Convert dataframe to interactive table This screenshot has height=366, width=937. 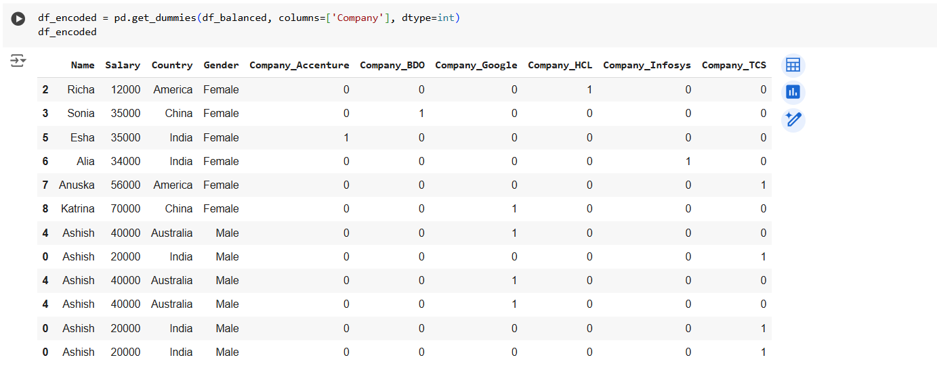[x=793, y=65]
